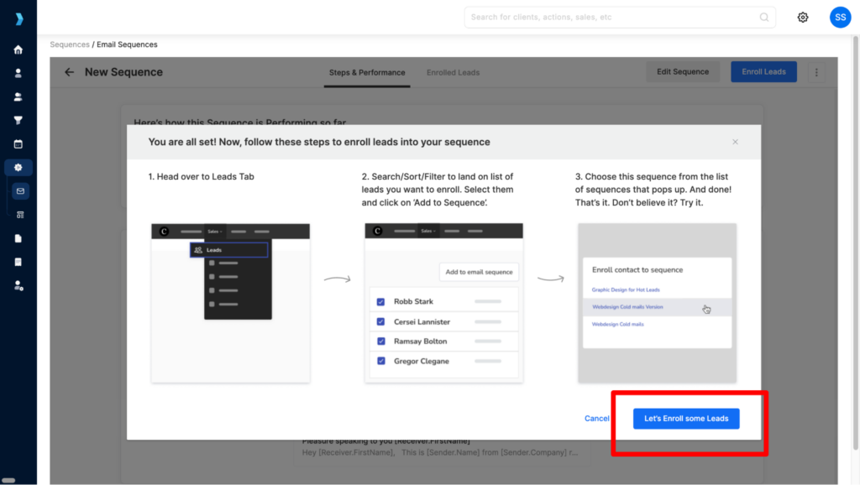
Task: Open the Steps & Performance tab
Action: point(366,72)
